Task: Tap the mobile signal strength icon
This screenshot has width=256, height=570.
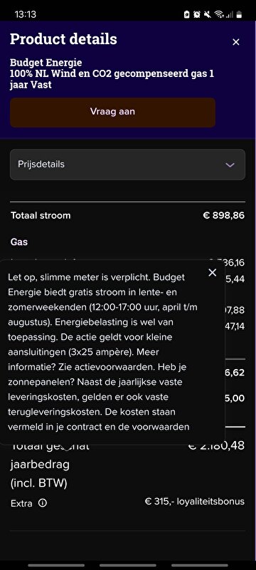Action: point(229,14)
